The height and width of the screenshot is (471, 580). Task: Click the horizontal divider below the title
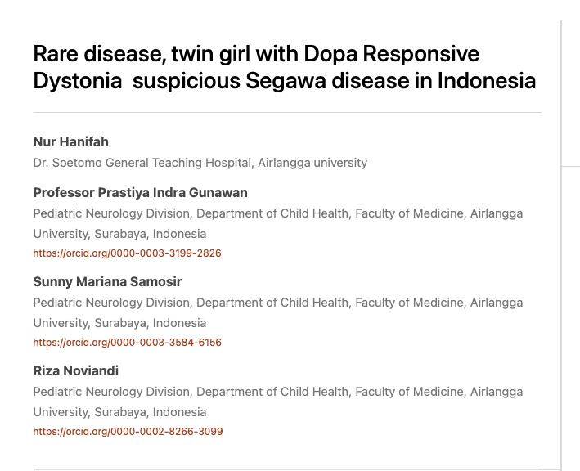click(286, 112)
